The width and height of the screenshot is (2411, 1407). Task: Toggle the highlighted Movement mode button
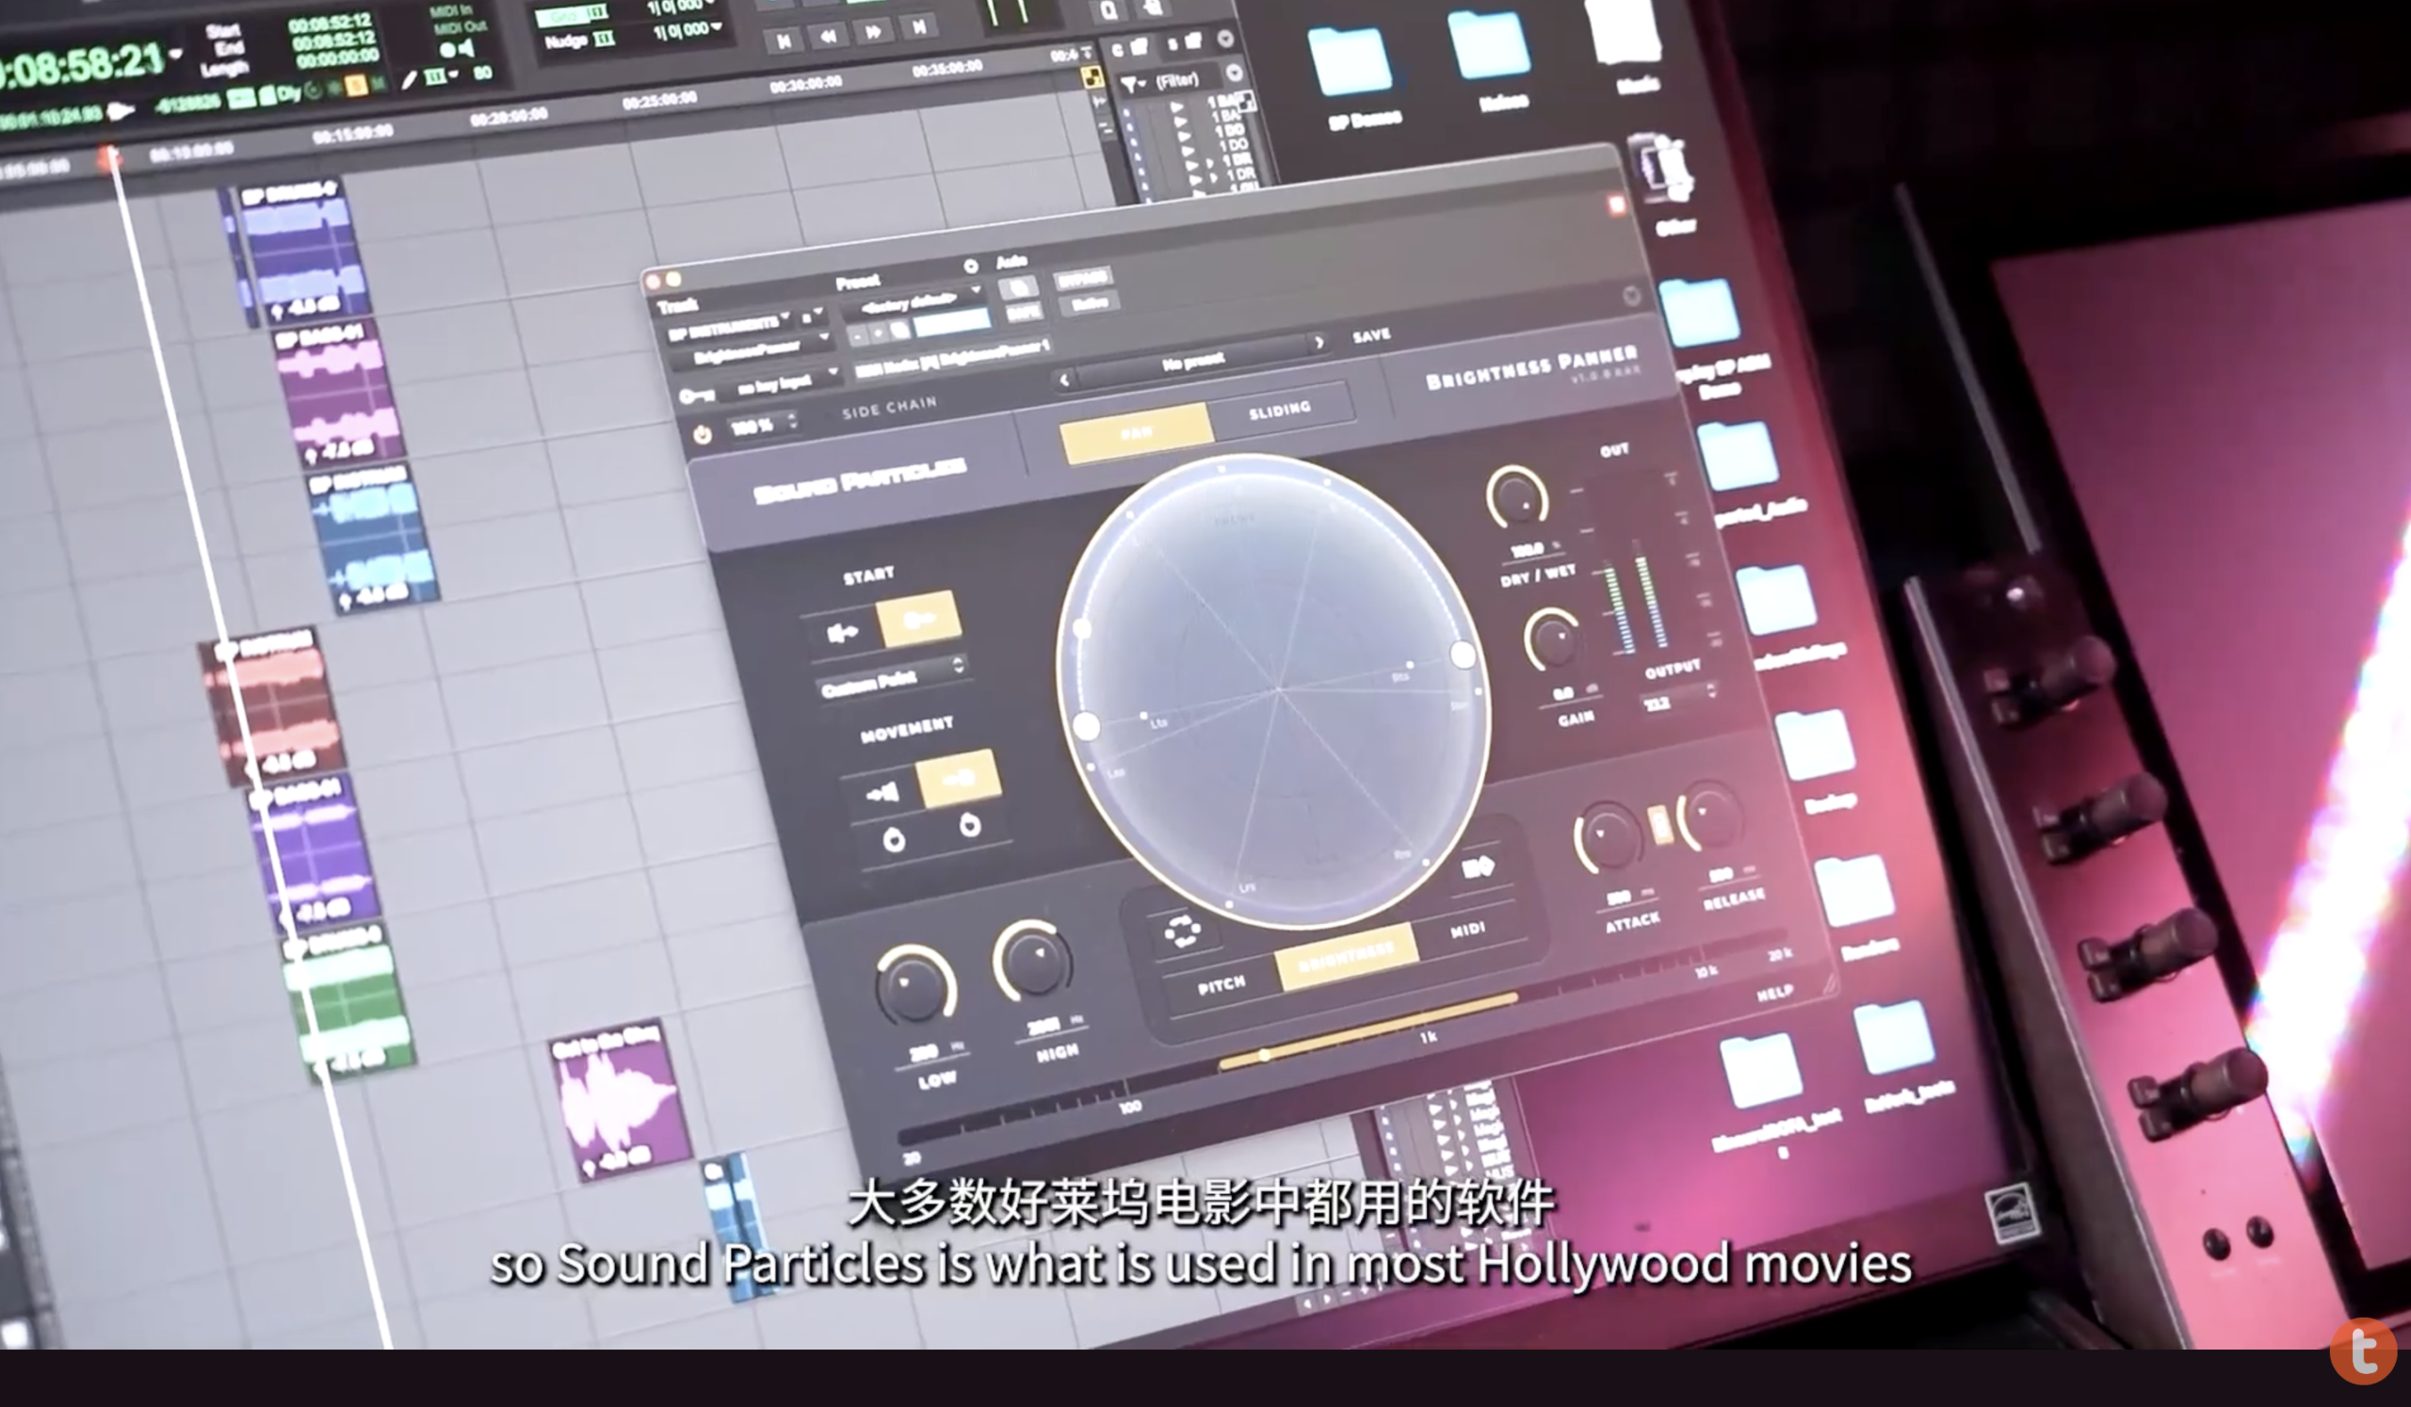click(959, 778)
